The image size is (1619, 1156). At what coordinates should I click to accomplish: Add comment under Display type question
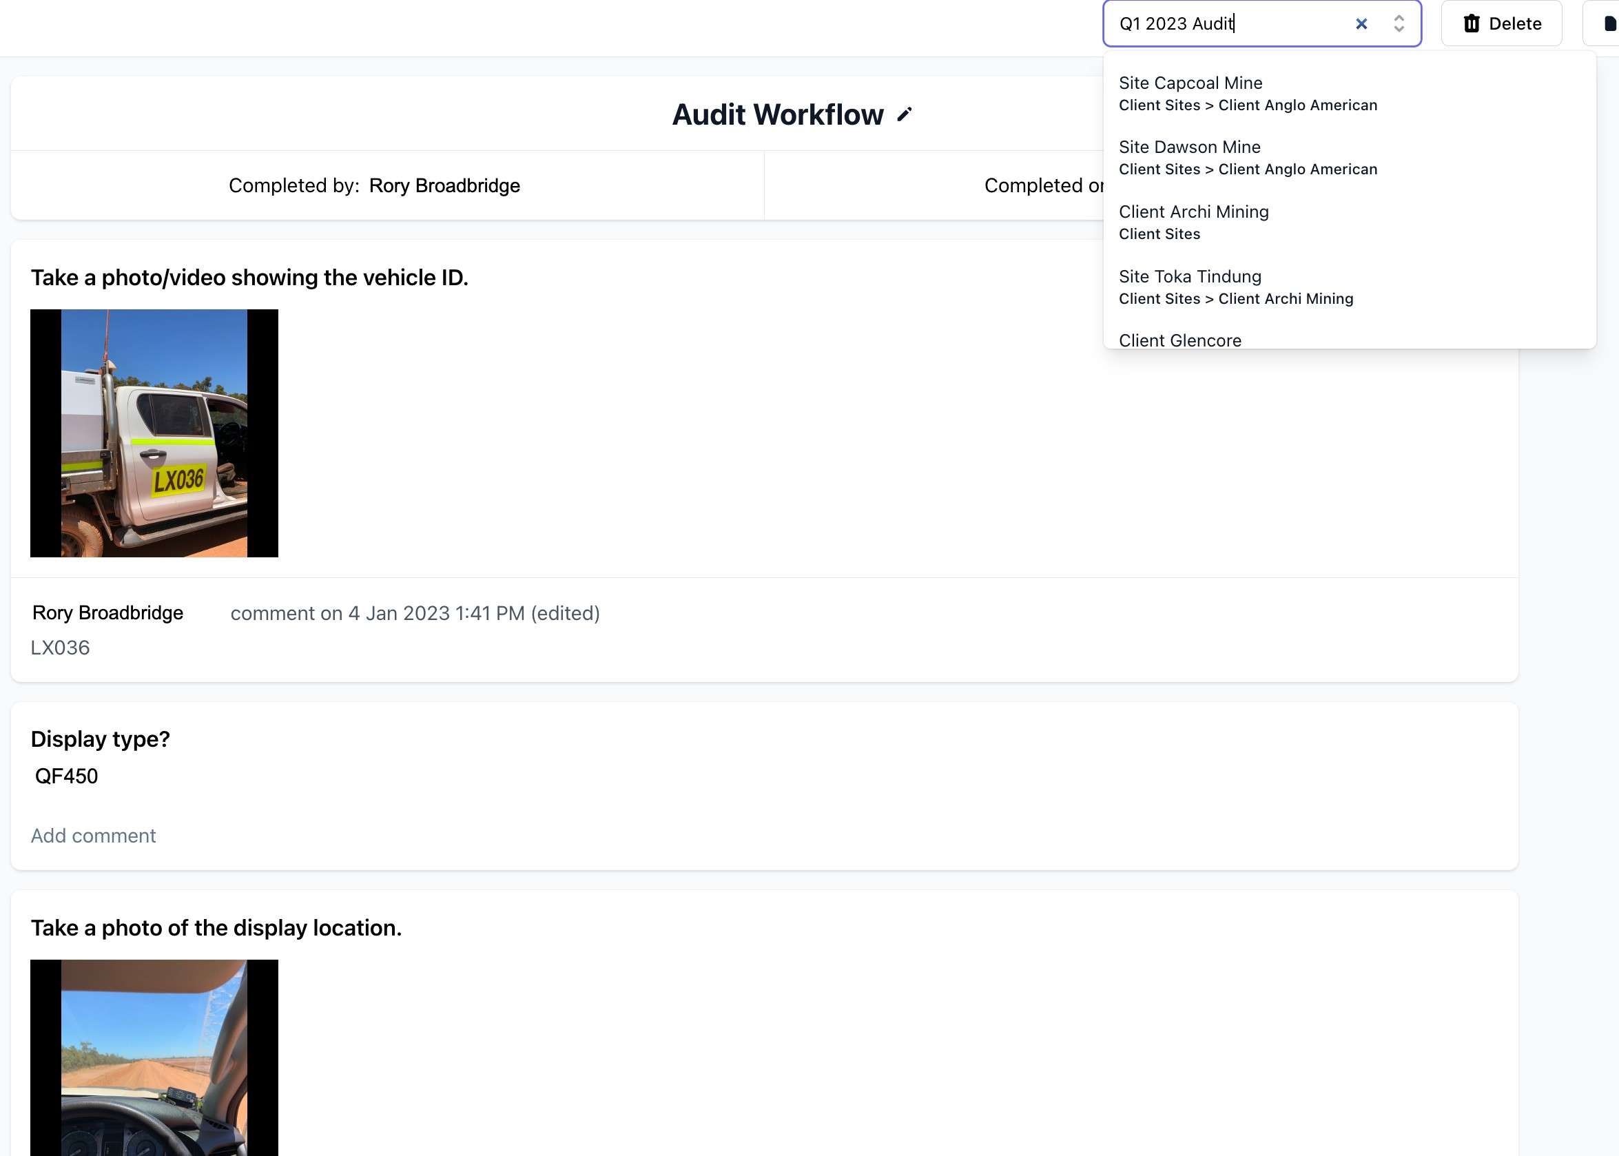pyautogui.click(x=93, y=836)
